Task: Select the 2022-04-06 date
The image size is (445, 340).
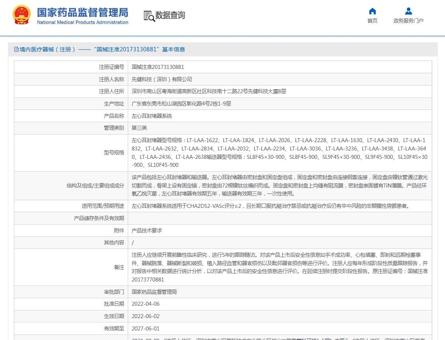Action: pyautogui.click(x=146, y=304)
